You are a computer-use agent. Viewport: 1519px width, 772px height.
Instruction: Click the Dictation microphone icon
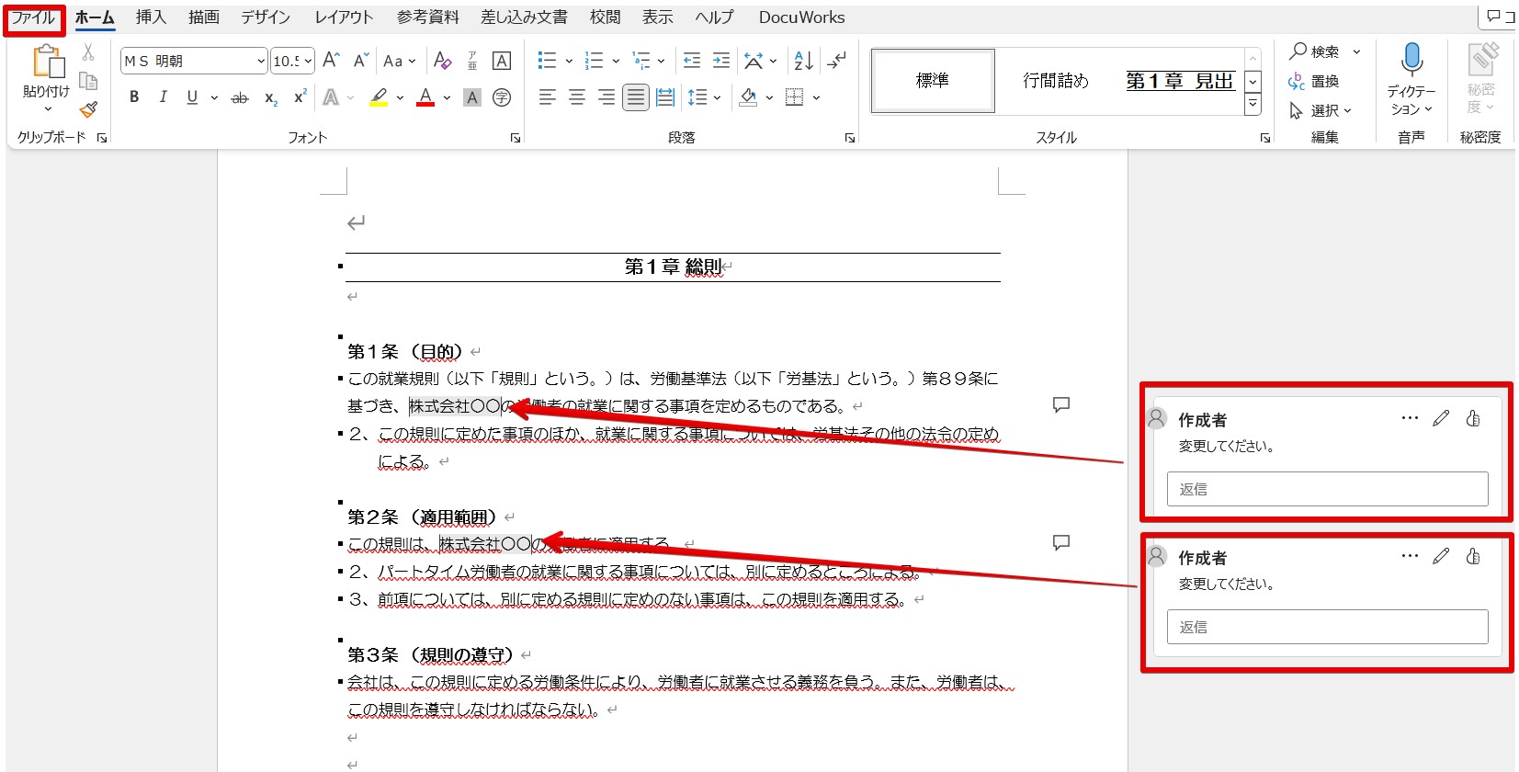tap(1411, 60)
